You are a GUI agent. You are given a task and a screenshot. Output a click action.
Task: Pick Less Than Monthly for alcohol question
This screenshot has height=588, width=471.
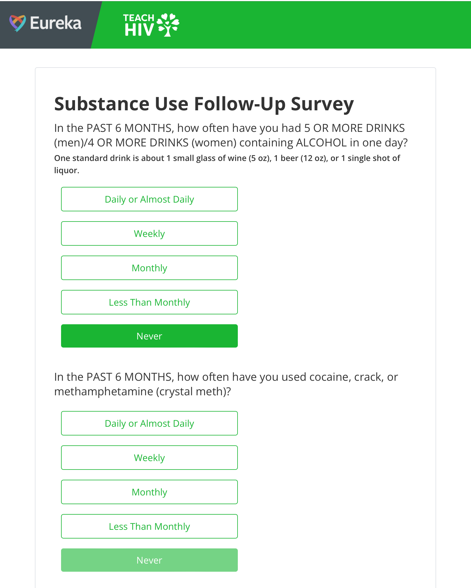(149, 302)
